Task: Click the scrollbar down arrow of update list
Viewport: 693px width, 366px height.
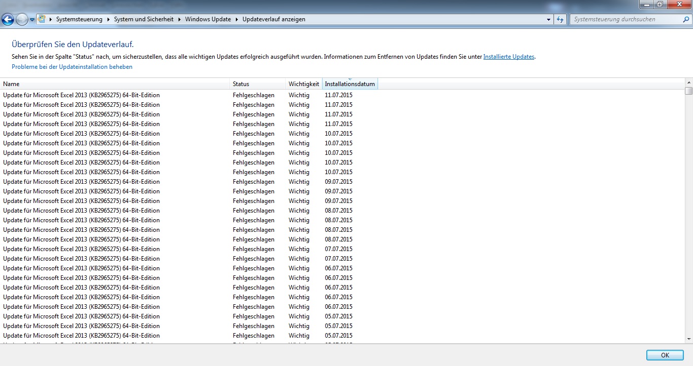Action: click(x=688, y=339)
